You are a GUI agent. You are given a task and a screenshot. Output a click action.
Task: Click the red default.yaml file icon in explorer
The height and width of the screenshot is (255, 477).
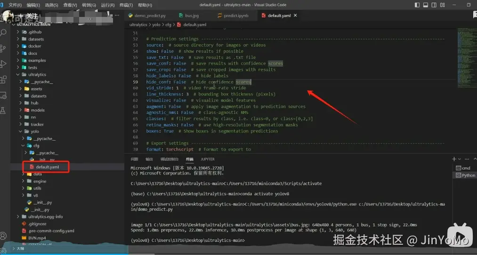[32, 167]
